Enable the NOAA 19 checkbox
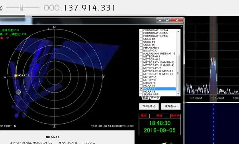 coord(141,91)
